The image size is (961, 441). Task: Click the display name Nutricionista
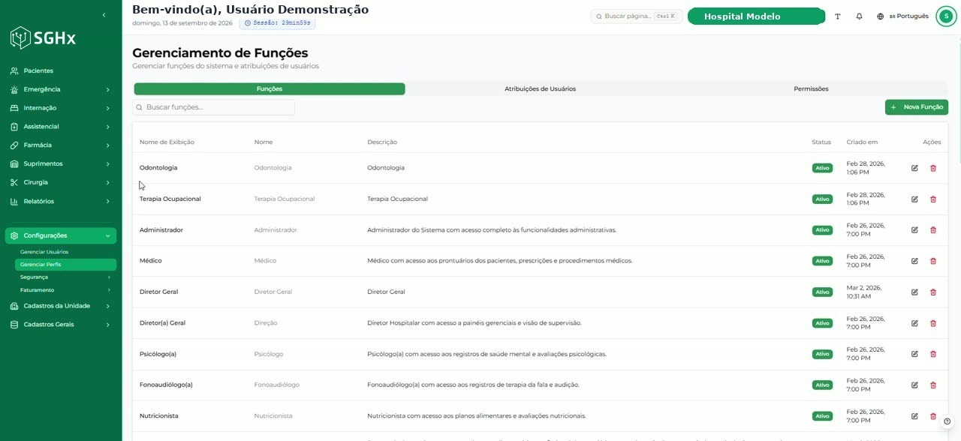pyautogui.click(x=159, y=416)
